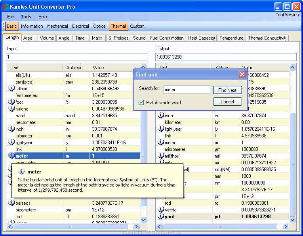Click the output list scroll down arrow

tap(292, 220)
